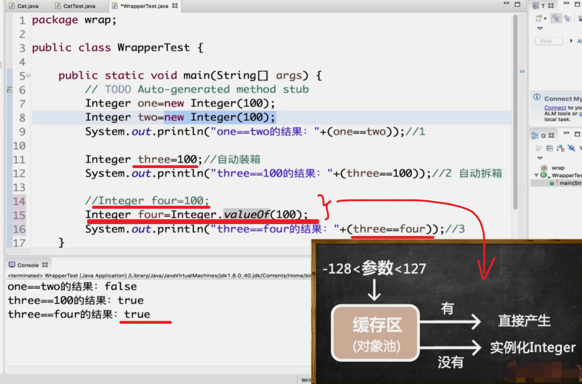The width and height of the screenshot is (582, 384).
Task: Minimize the Task List panel
Action: point(566,4)
